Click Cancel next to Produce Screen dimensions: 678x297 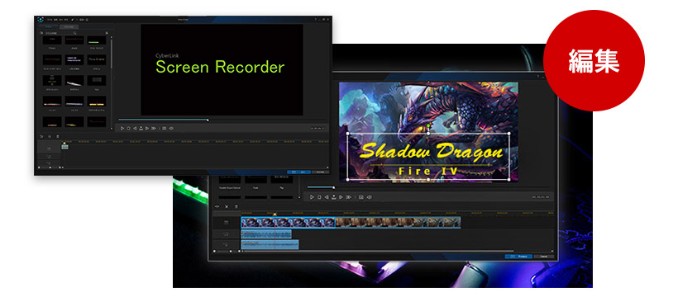pos(543,257)
